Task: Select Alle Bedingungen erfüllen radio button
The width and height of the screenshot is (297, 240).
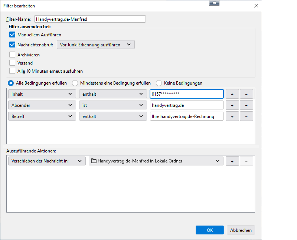Action: (x=11, y=83)
